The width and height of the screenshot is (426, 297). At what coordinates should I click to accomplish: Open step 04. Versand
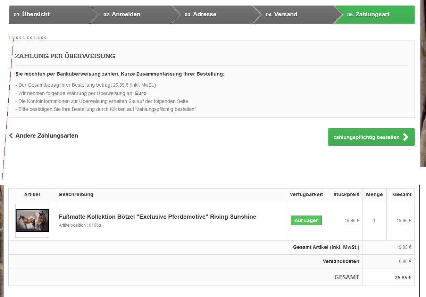282,15
